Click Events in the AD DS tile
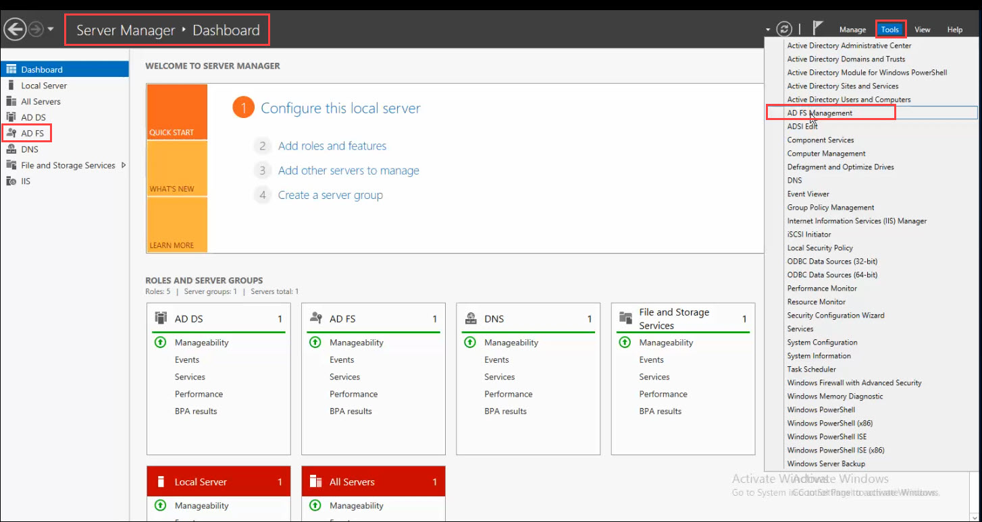The image size is (982, 522). point(187,359)
